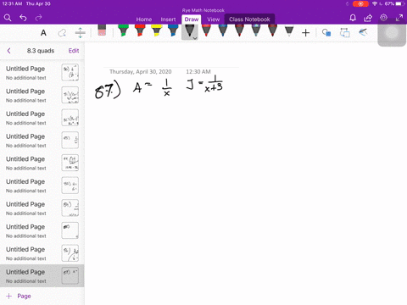This screenshot has height=305, width=407.
Task: Share the notebook page
Action: tap(368, 18)
